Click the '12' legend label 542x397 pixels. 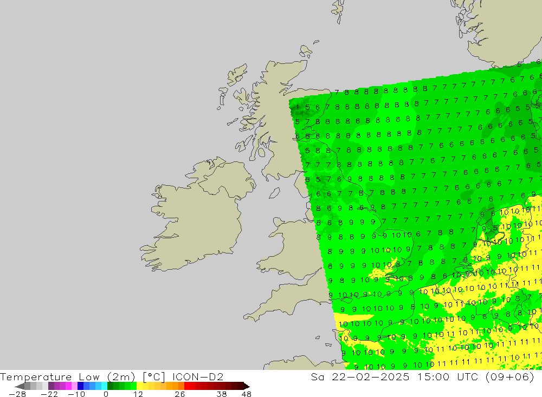point(138,394)
